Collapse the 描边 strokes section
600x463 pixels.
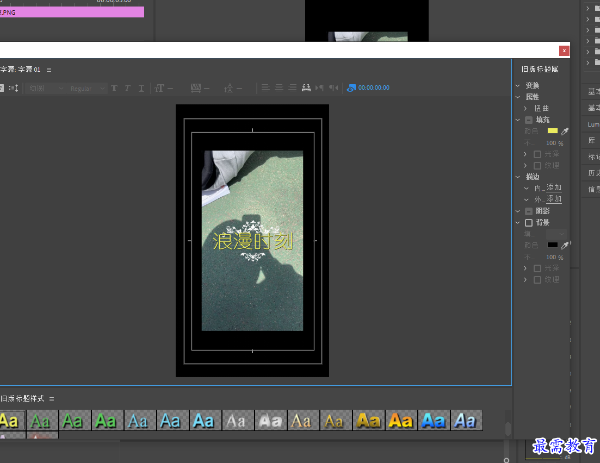(518, 177)
